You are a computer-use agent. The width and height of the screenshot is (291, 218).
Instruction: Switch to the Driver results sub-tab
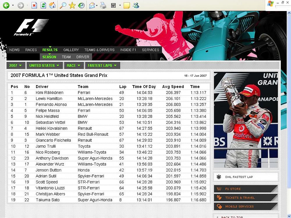[83, 57]
